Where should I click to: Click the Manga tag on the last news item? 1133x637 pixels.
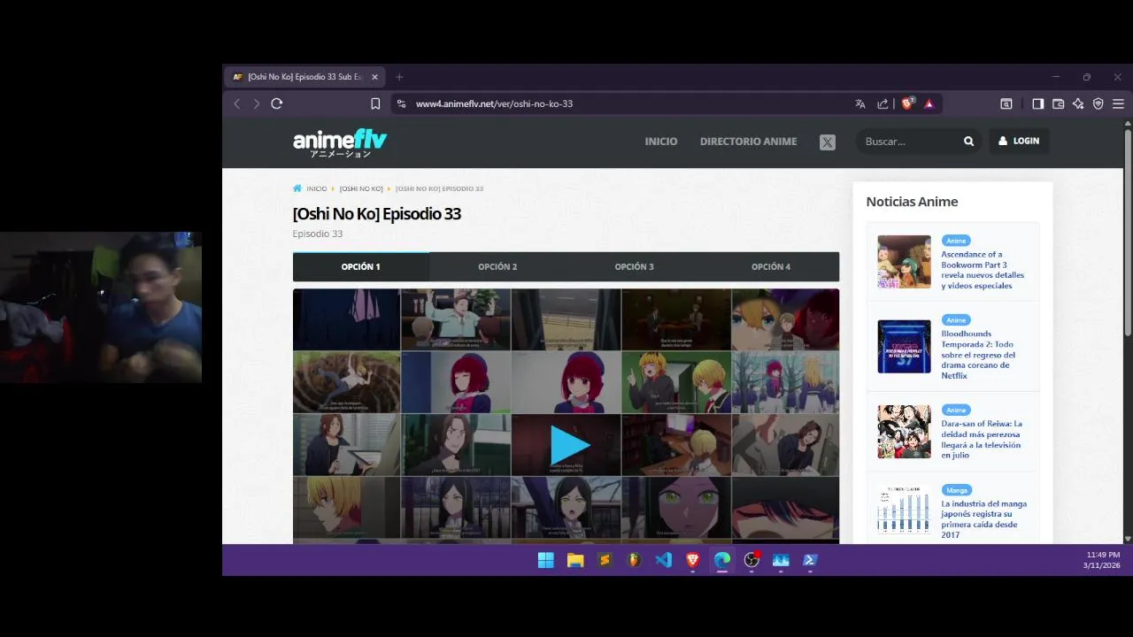(x=957, y=490)
